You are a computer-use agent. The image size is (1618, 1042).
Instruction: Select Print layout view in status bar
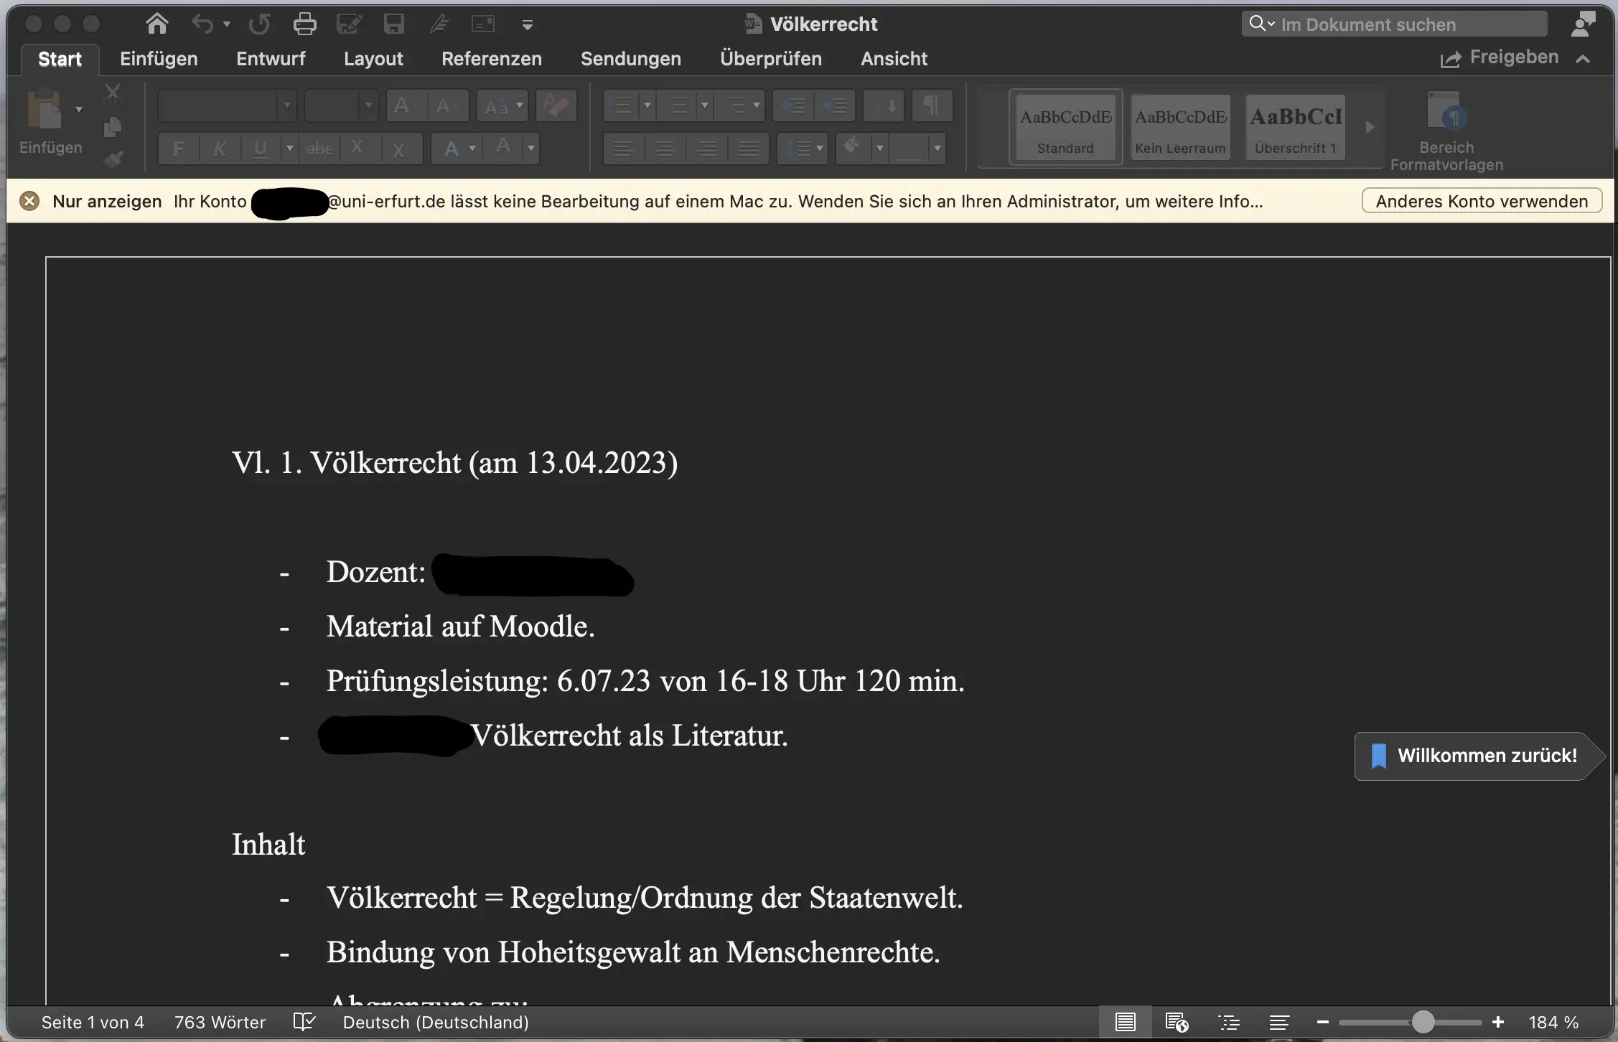1125,1022
